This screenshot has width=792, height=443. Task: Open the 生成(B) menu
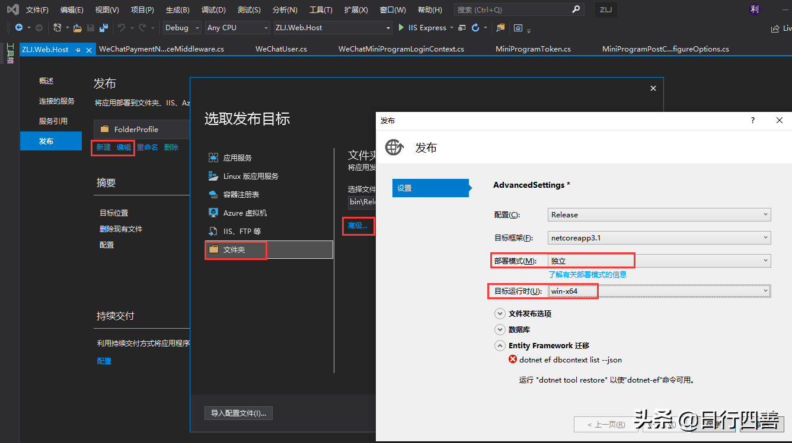pos(177,10)
